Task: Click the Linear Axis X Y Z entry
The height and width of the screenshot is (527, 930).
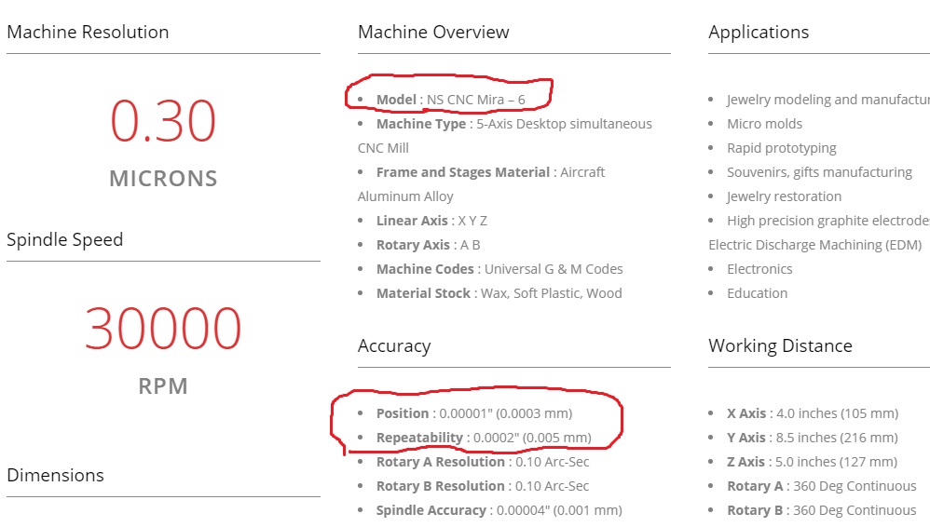Action: coord(431,221)
